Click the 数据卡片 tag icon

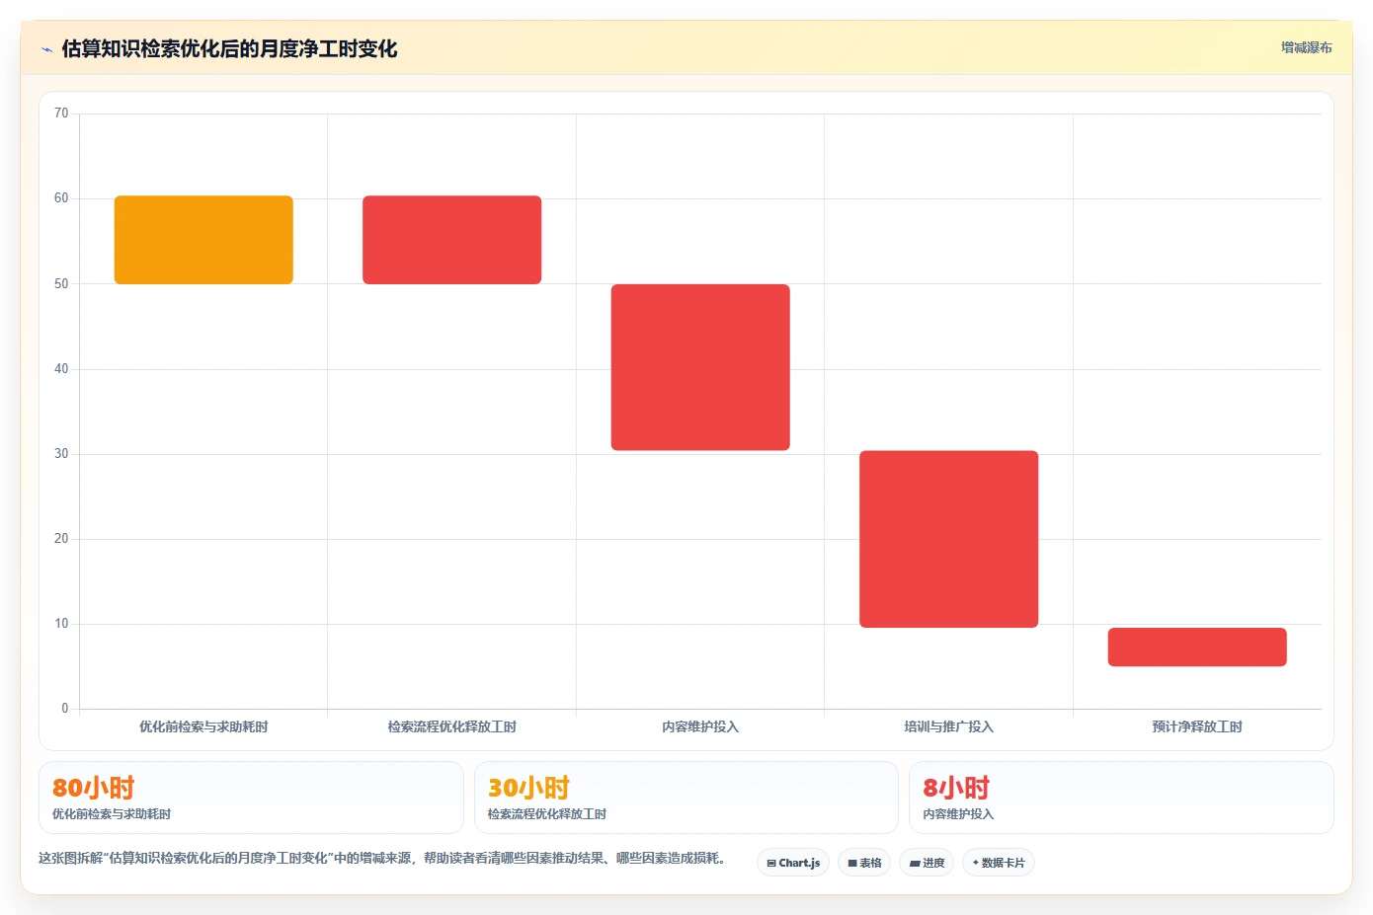976,863
